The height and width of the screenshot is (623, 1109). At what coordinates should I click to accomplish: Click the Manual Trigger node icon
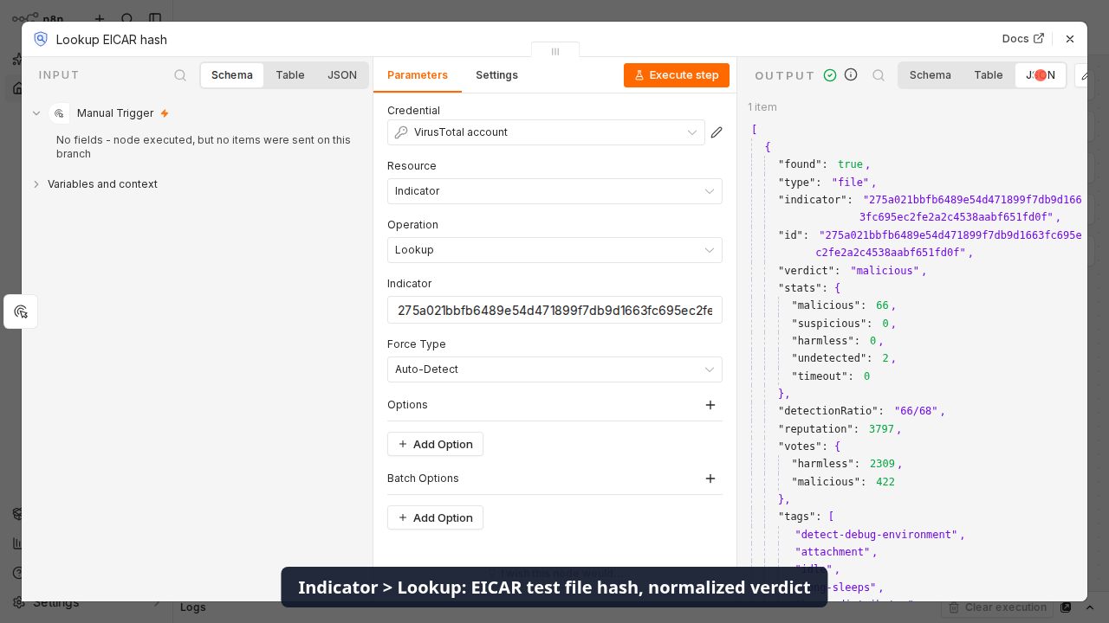(59, 113)
